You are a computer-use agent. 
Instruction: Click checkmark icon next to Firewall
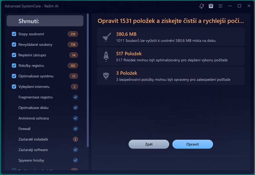(75, 129)
